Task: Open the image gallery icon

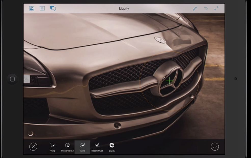Action: 32,8
